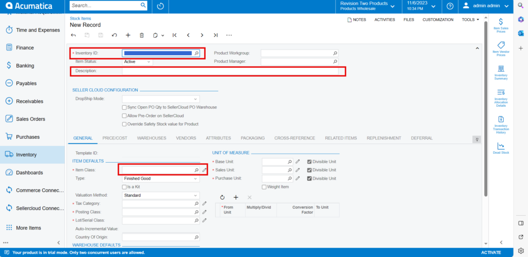Open the Valuation Method dropdown
This screenshot has height=257, width=528.
point(161,196)
